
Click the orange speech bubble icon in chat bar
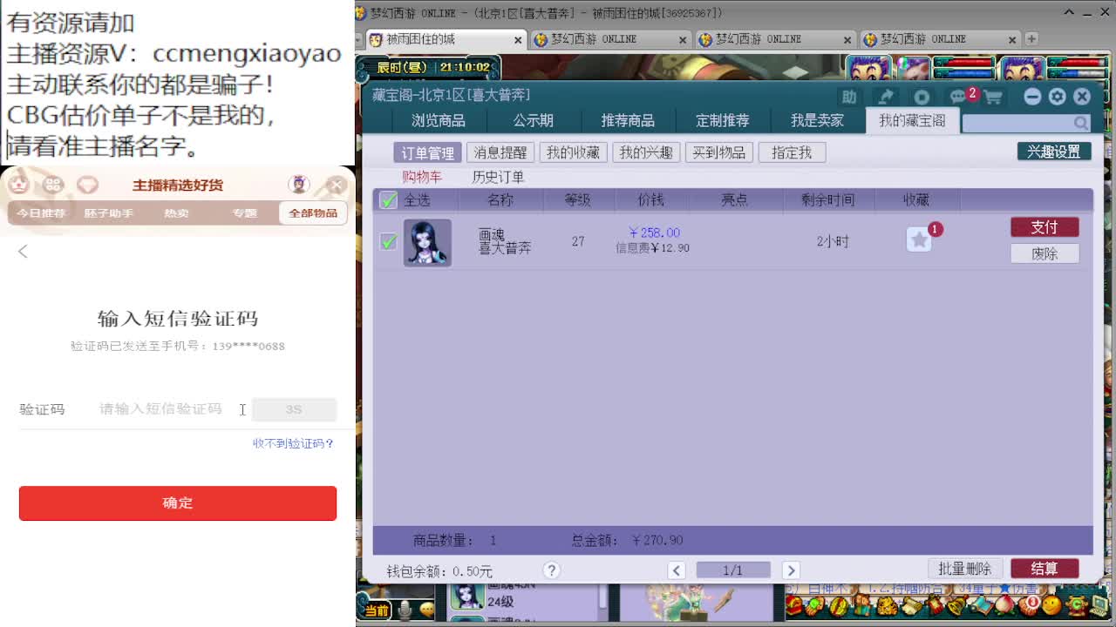click(426, 610)
